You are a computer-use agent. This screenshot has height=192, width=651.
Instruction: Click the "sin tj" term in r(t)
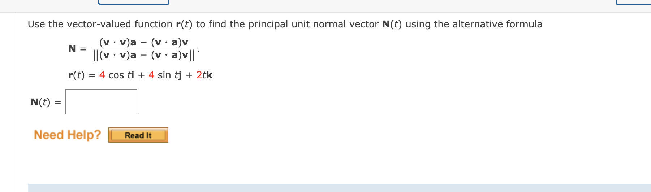[170, 75]
